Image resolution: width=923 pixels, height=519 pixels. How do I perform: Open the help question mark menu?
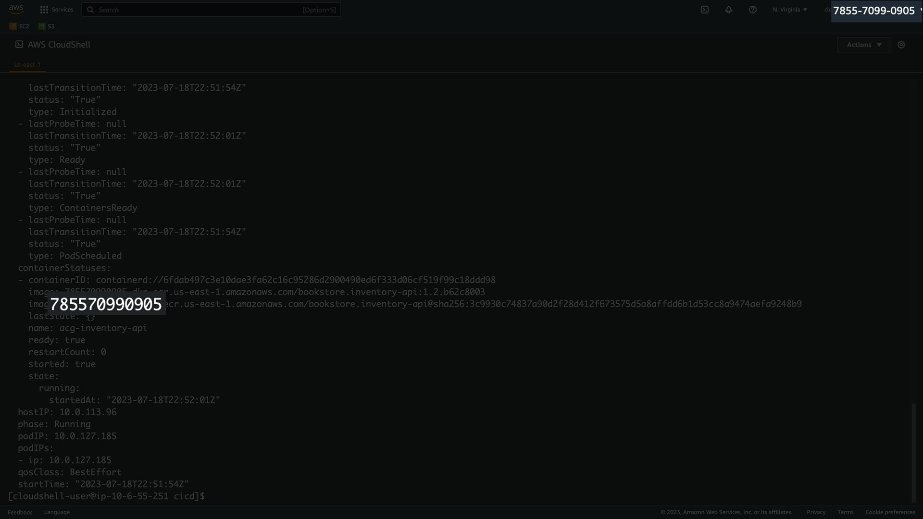[752, 10]
